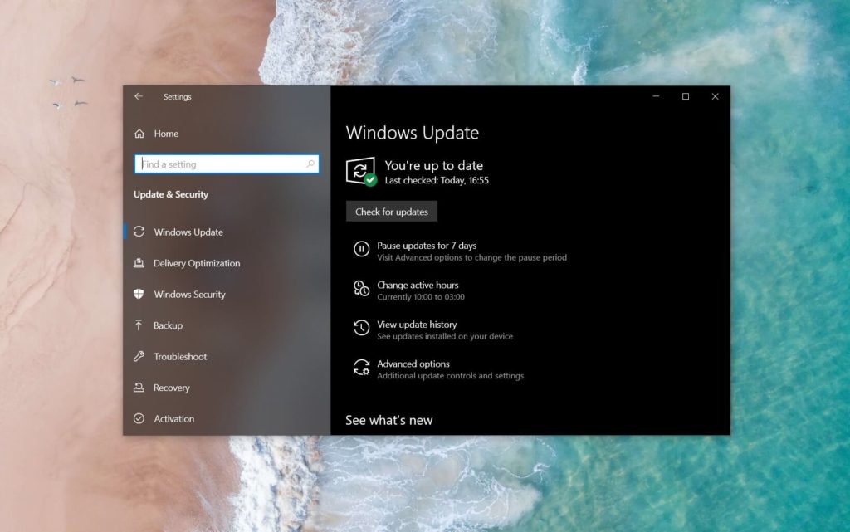Click the search magnifier in Find a setting

pos(310,164)
